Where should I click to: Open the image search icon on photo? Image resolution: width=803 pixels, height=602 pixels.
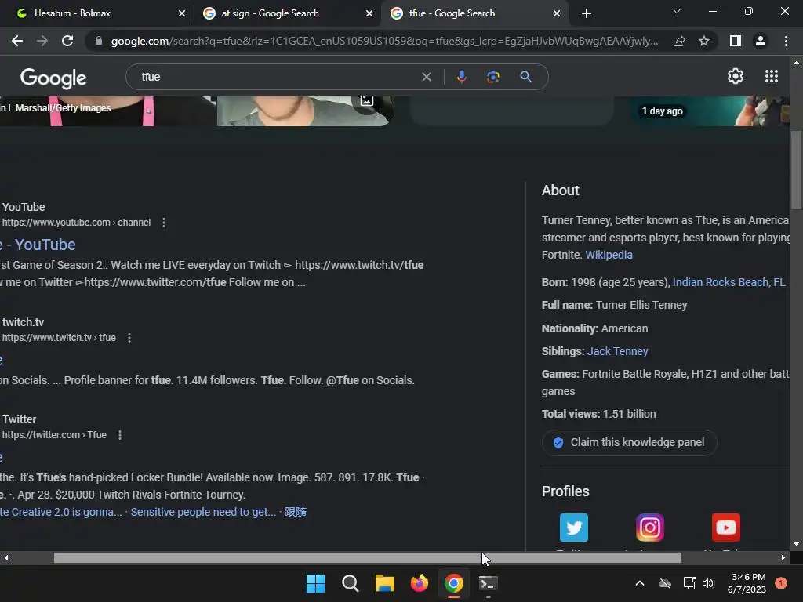(366, 101)
